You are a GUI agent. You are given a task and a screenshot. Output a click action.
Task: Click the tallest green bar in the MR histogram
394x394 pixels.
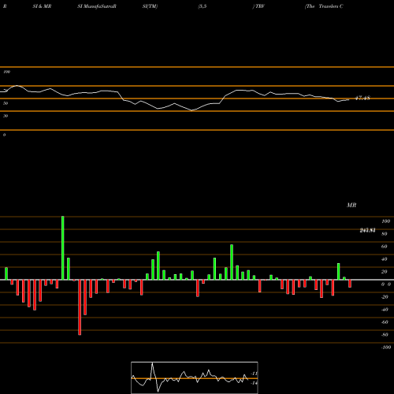pyautogui.click(x=63, y=248)
